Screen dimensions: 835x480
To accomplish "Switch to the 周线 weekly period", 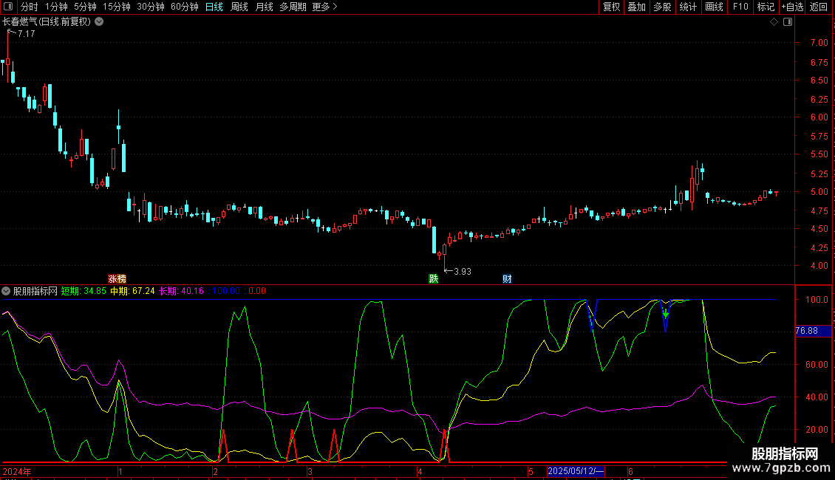I will [239, 7].
